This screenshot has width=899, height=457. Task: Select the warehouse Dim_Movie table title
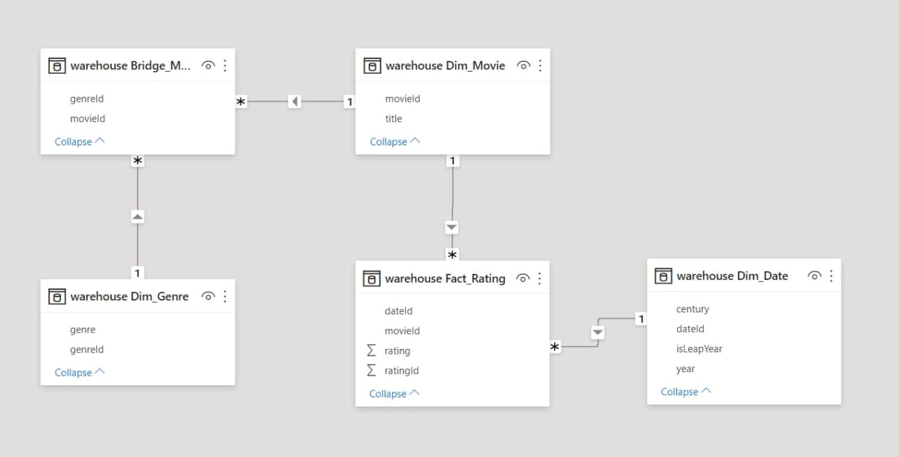click(445, 66)
